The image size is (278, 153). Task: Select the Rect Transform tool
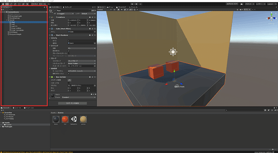click(x=19, y=4)
